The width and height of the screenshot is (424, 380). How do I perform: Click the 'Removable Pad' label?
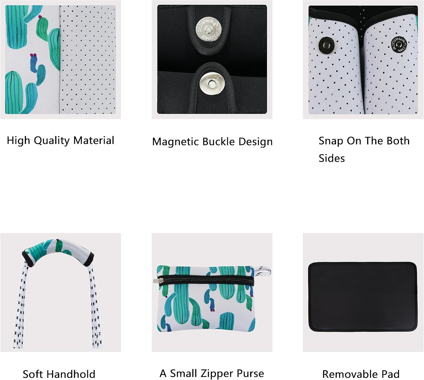(361, 374)
